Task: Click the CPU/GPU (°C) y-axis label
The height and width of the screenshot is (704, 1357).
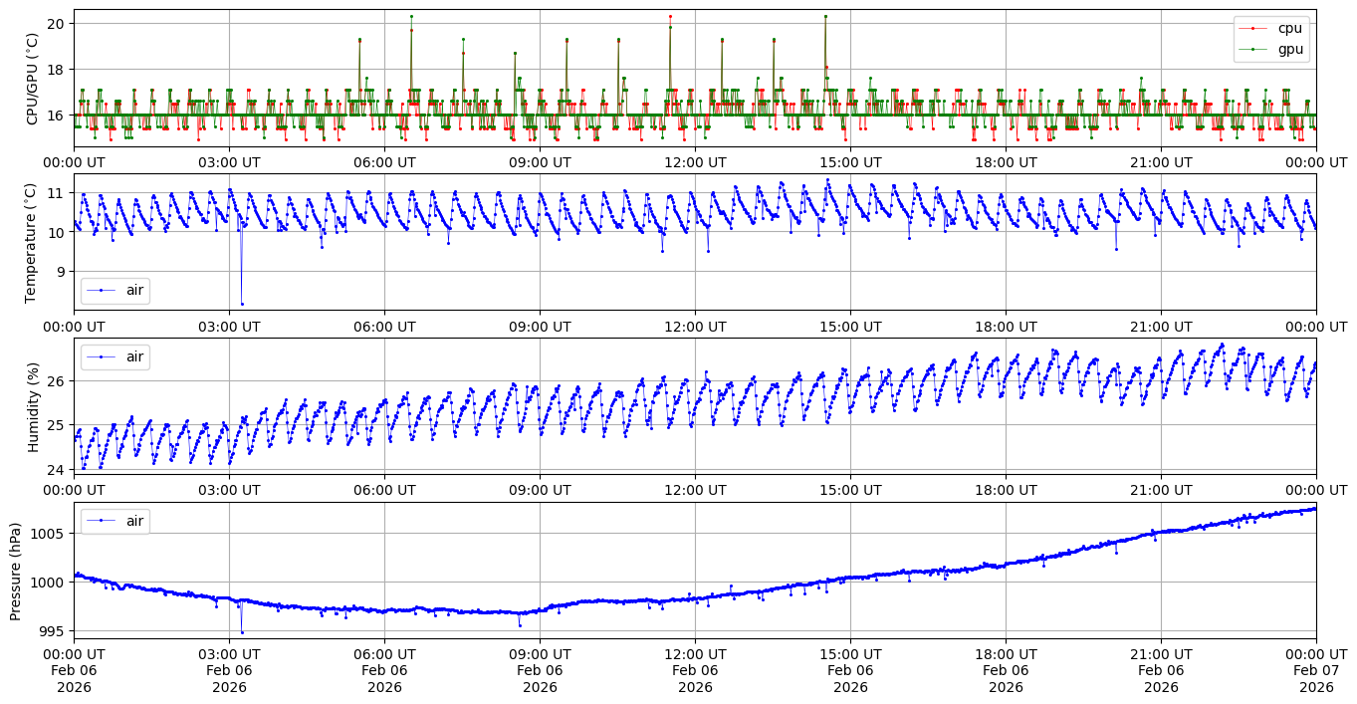Action: point(32,78)
